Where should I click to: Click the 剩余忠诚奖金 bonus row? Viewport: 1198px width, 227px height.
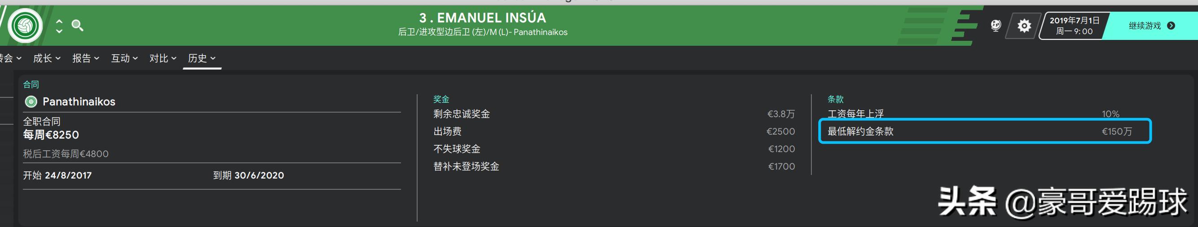tap(613, 114)
